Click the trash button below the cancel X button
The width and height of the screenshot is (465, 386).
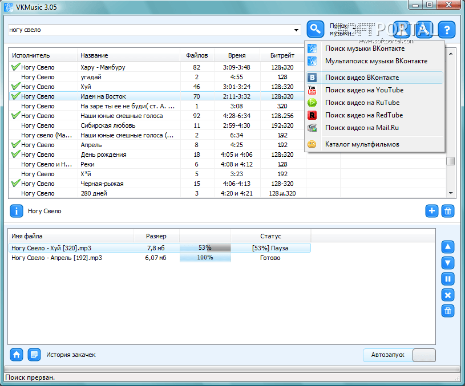coord(448,311)
